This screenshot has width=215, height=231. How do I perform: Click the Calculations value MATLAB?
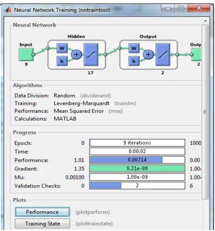[65, 119]
